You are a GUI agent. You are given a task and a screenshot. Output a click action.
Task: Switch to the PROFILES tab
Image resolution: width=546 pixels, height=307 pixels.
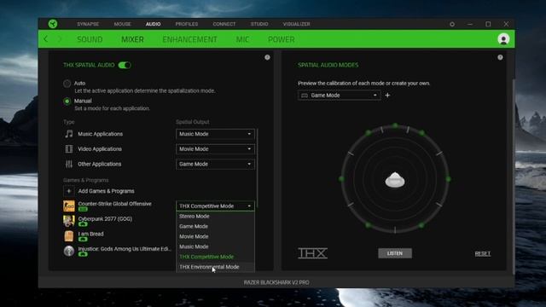point(187,24)
